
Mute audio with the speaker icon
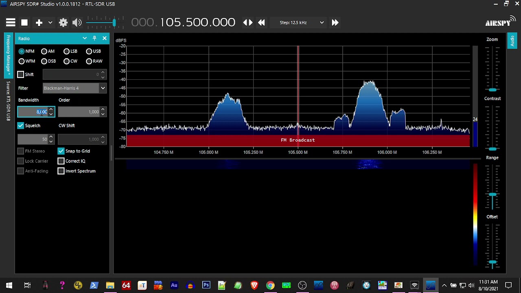[x=77, y=23]
